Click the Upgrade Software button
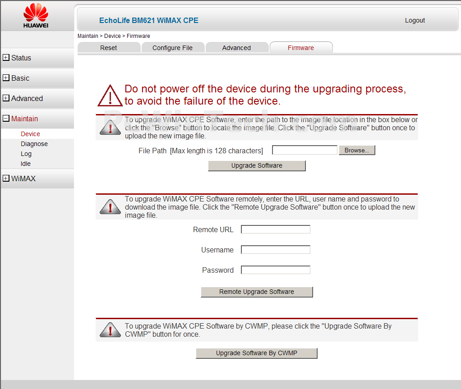This screenshot has width=461, height=389. coord(257,166)
